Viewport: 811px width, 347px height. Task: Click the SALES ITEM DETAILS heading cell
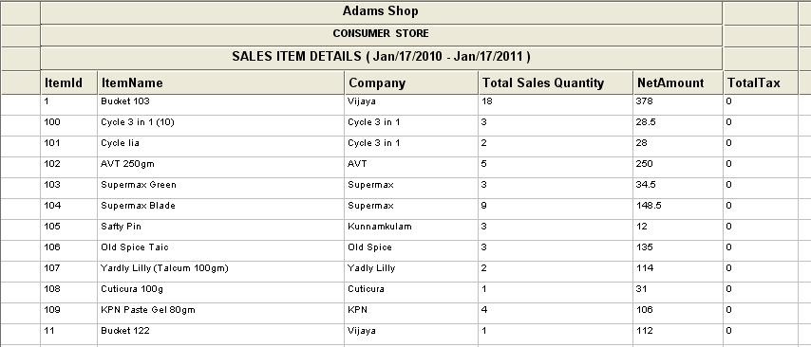[381, 59]
